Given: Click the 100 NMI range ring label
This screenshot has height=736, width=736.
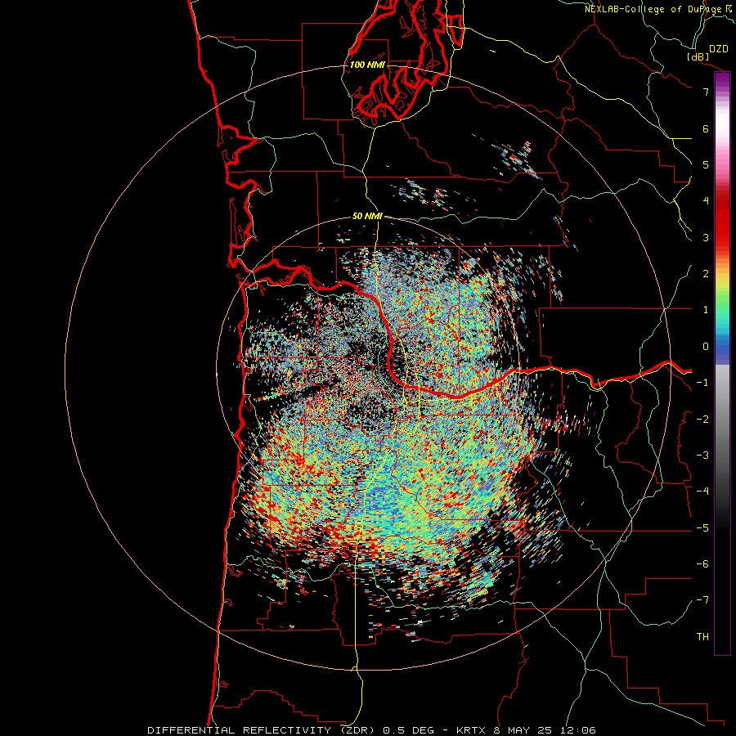Looking at the screenshot, I should click(x=367, y=65).
